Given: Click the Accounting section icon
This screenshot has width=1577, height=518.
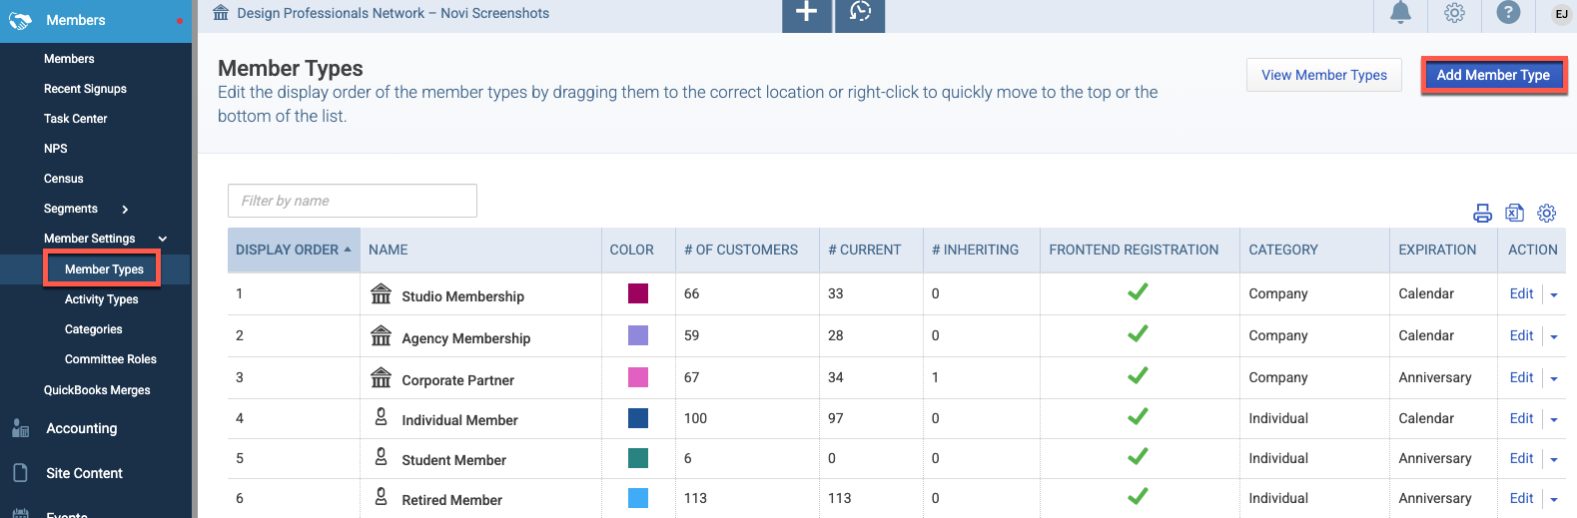Looking at the screenshot, I should point(20,428).
